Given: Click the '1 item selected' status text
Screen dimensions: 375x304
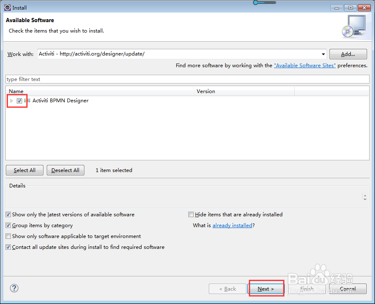Looking at the screenshot, I should click(x=114, y=170).
